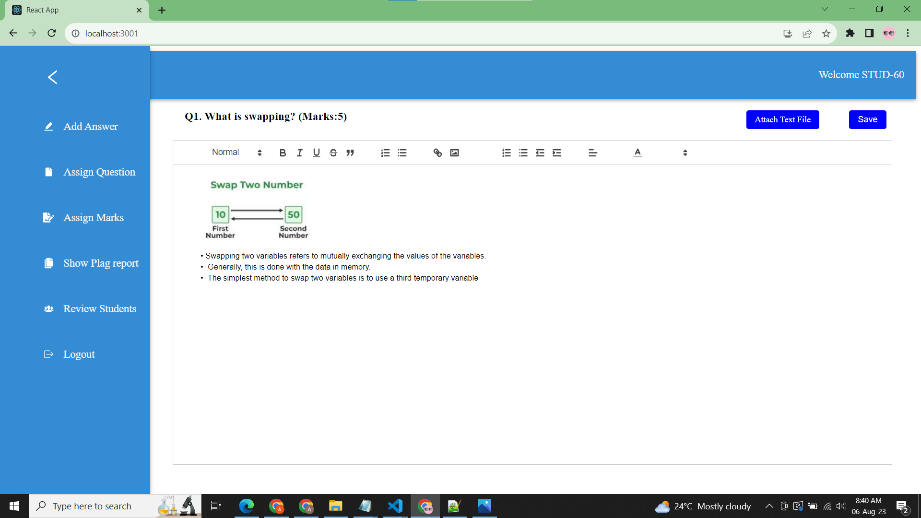Screen dimensions: 921x518
Task: Toggle underline formatting
Action: (316, 153)
